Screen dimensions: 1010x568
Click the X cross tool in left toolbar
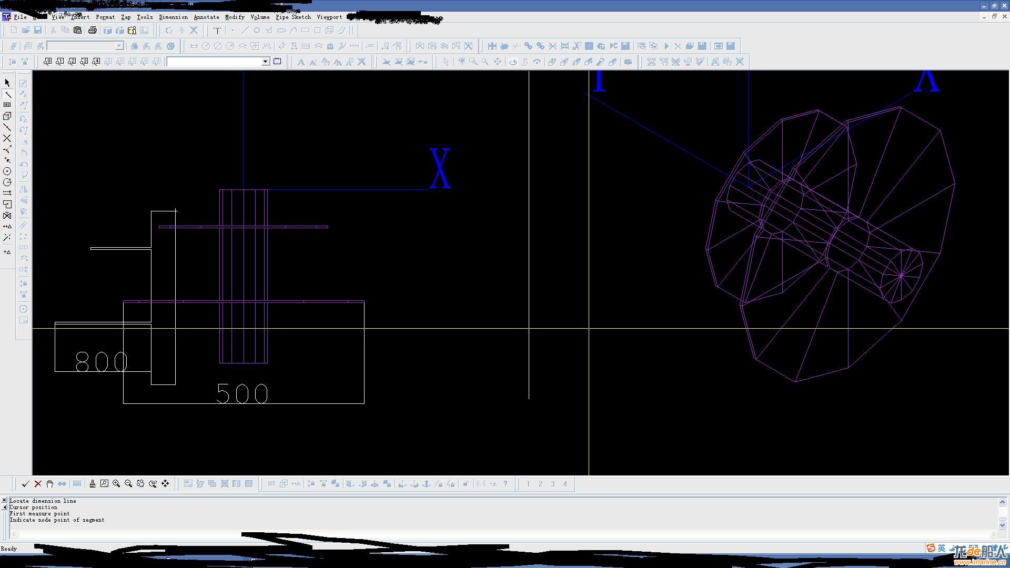tap(7, 138)
